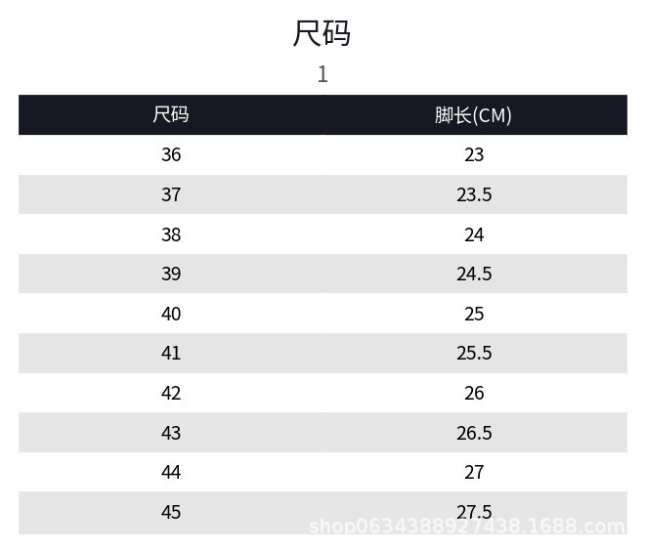Click the 23.5 foot length value

coord(474,194)
